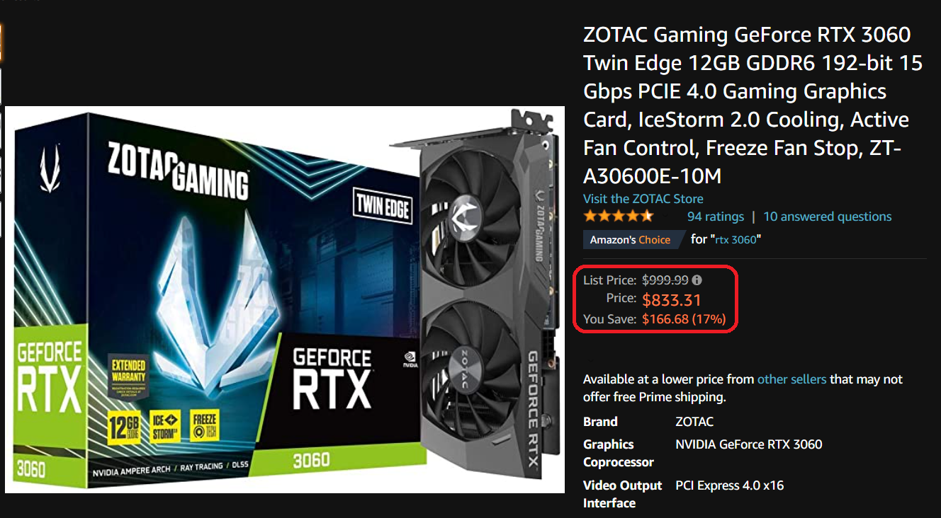Click the "rtx 3060" search term link
The height and width of the screenshot is (518, 941).
(x=736, y=240)
